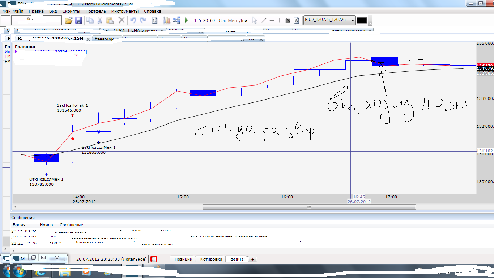Set the timeframe unit to Дни
This screenshot has width=494, height=278.
[243, 21]
